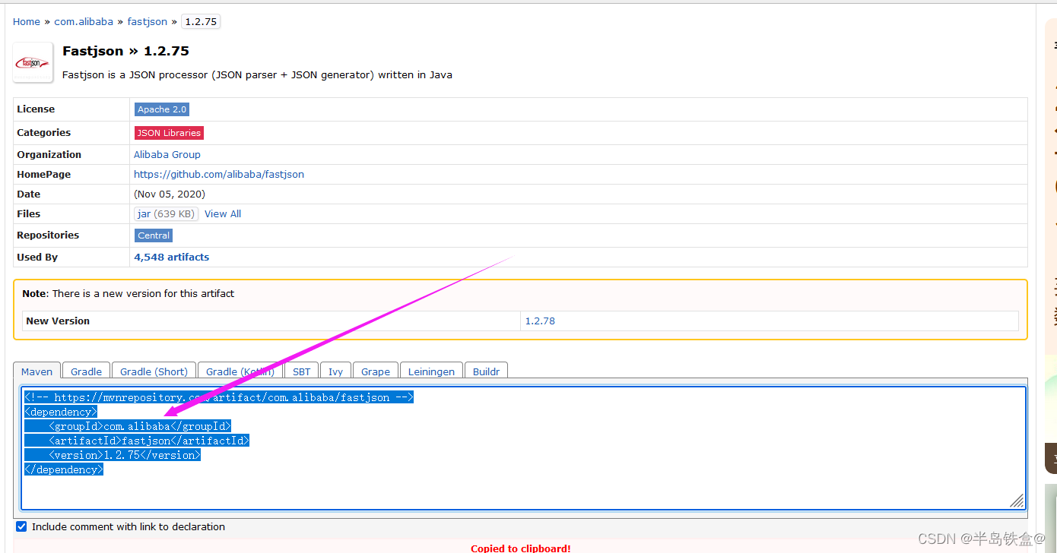The width and height of the screenshot is (1057, 553).
Task: Switch to the Leiningen tab
Action: tap(431, 371)
